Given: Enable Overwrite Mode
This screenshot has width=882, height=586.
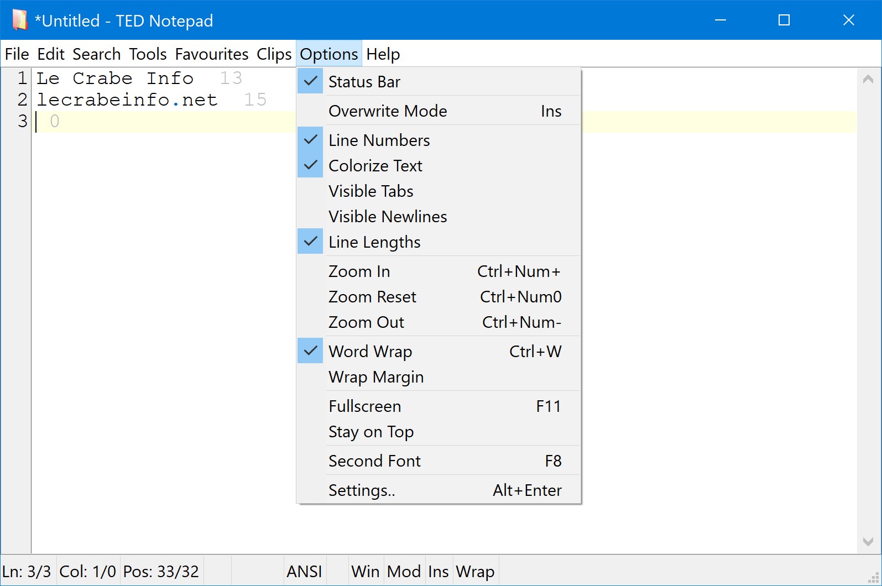Looking at the screenshot, I should (x=439, y=111).
